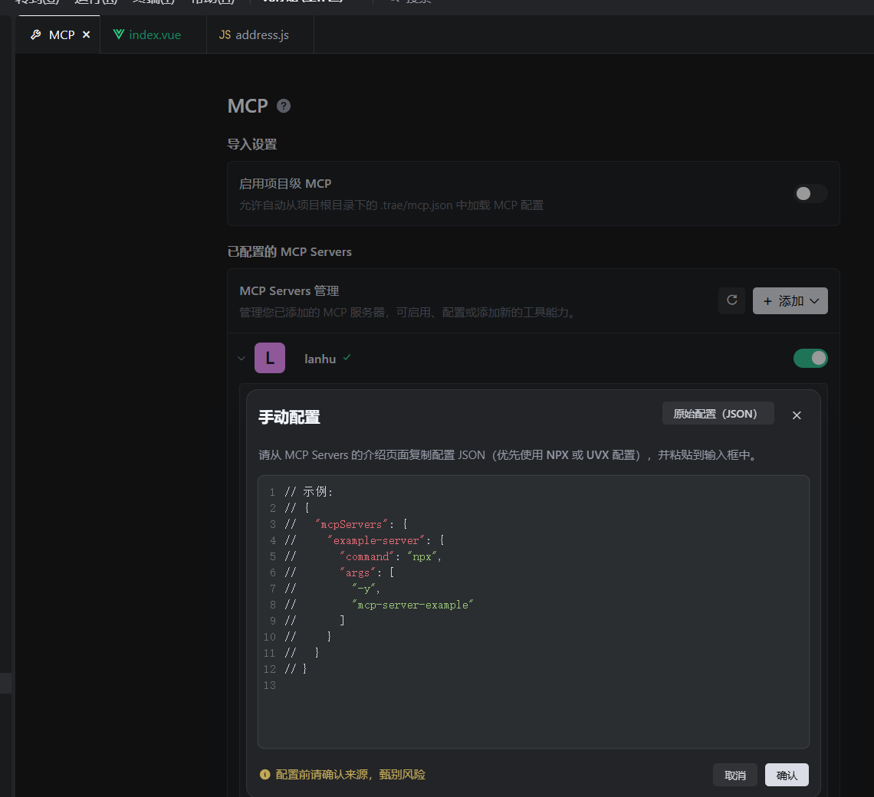
Task: Click the purple L lanhu avatar
Action: pos(270,358)
